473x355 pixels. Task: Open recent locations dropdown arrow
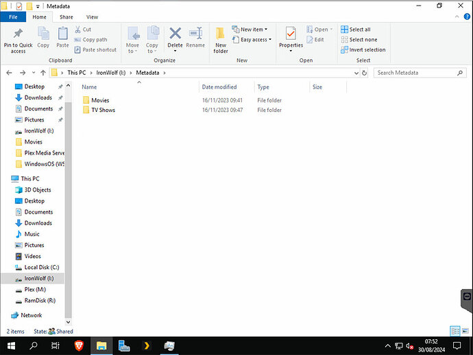34,73
